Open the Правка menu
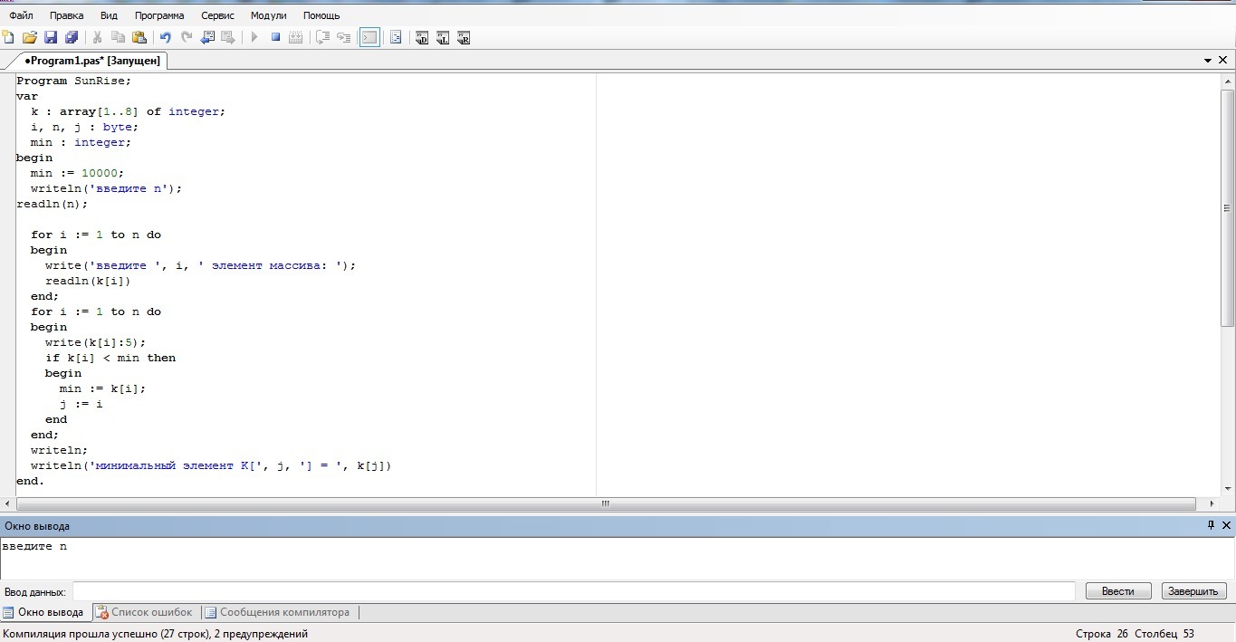The height and width of the screenshot is (642, 1236). pyautogui.click(x=67, y=15)
